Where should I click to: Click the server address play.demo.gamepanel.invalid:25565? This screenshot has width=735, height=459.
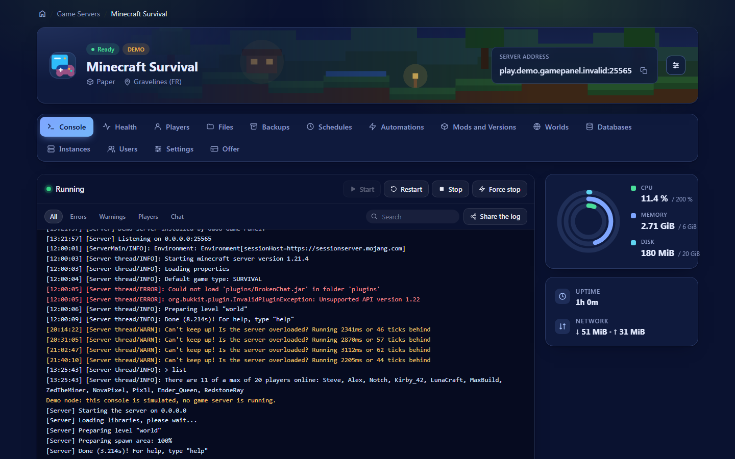pyautogui.click(x=566, y=71)
